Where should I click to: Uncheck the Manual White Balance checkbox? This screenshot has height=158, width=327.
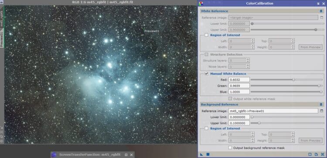coord(206,74)
